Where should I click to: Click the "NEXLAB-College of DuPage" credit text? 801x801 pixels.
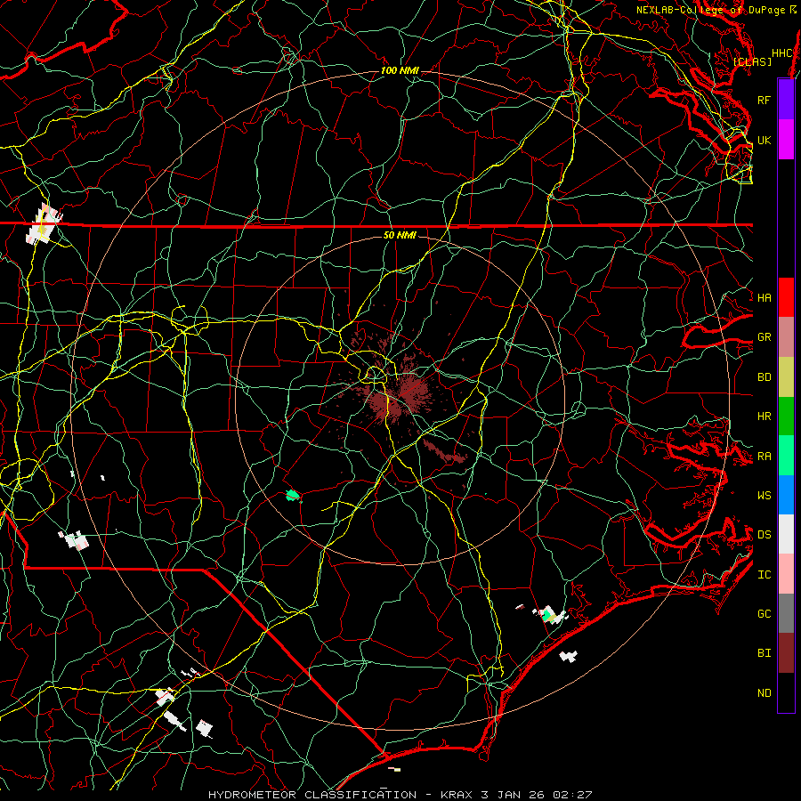coord(710,10)
